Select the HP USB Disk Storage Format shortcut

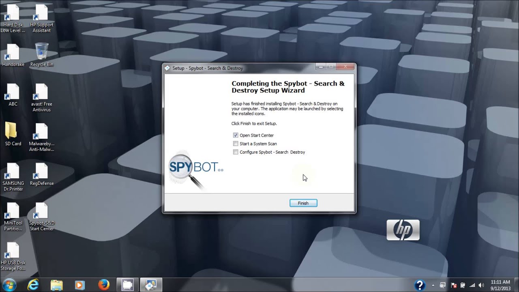point(13,257)
